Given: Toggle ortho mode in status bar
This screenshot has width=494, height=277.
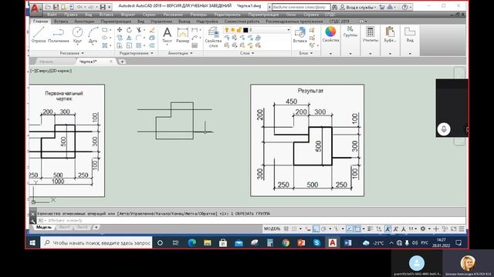Looking at the screenshot, I should (316, 229).
